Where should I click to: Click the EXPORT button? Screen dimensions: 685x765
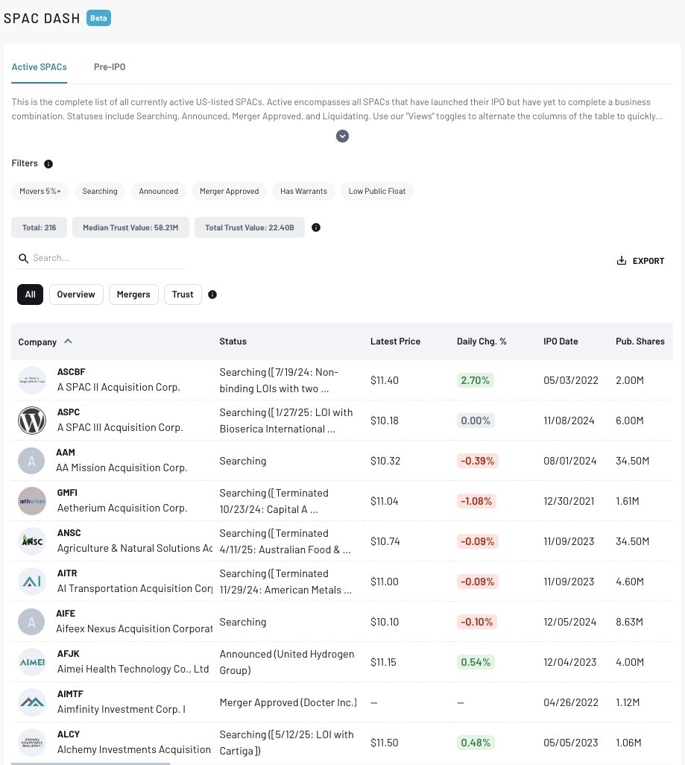coord(640,261)
